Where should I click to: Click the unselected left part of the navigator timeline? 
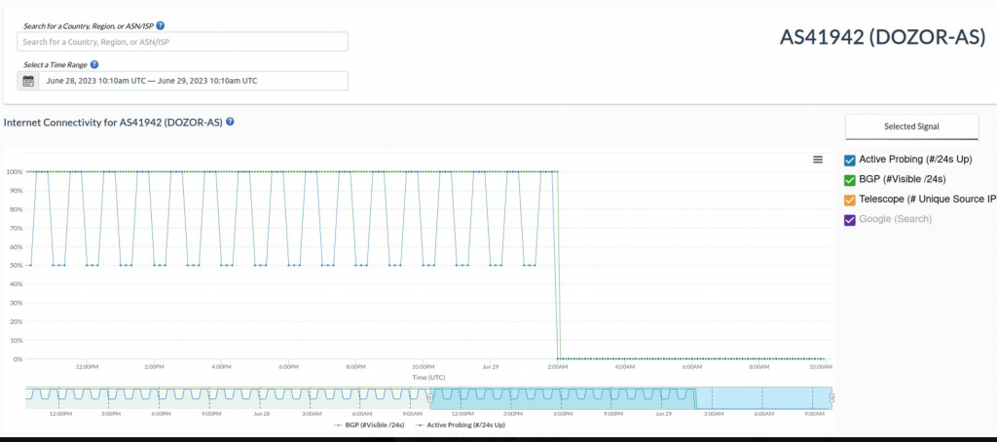click(224, 397)
